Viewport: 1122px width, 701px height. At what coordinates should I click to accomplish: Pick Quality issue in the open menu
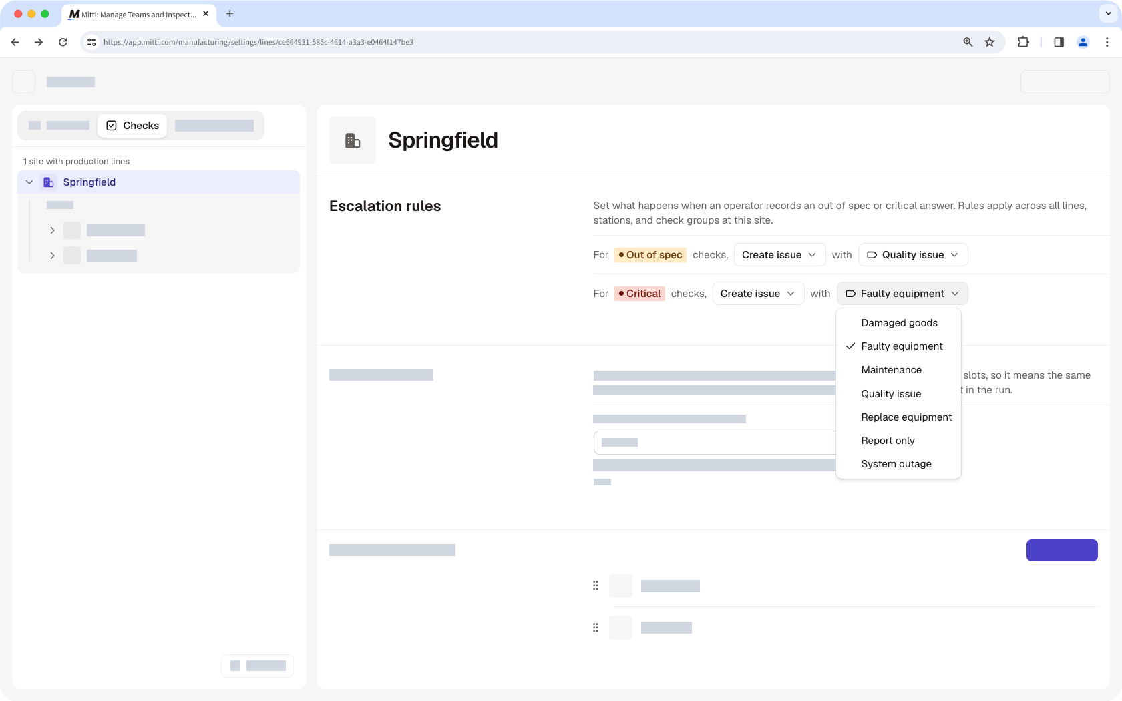tap(898, 394)
